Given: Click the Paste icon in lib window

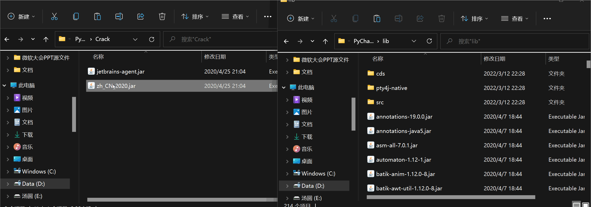Looking at the screenshot, I should point(377,19).
